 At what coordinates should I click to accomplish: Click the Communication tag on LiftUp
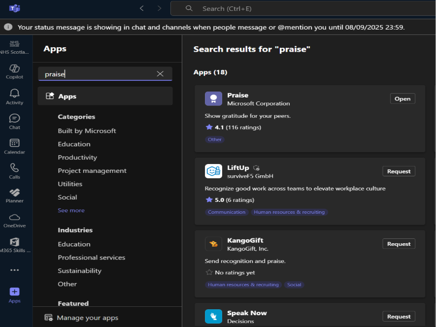[x=227, y=212]
